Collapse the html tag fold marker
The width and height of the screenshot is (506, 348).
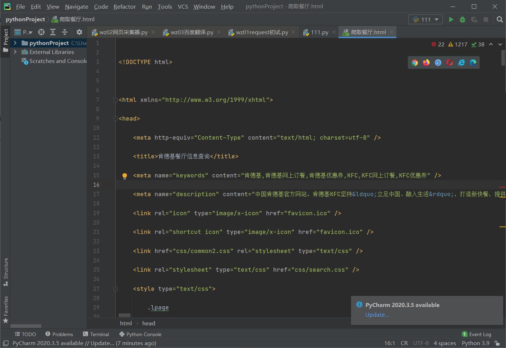point(115,100)
